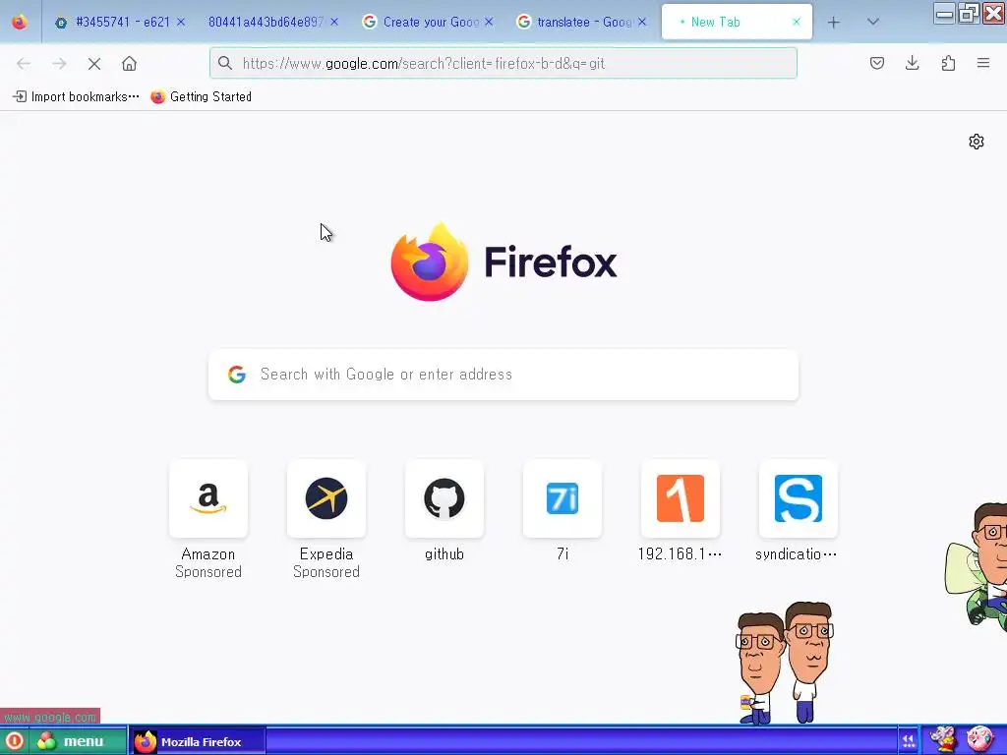Expand the list all tabs chevron
This screenshot has height=755, width=1007.
[873, 22]
